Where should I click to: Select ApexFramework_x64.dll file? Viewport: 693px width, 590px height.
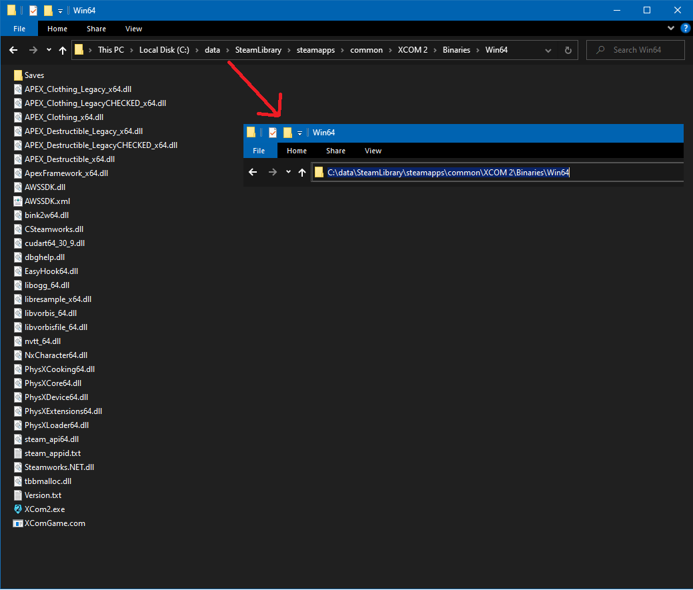pyautogui.click(x=61, y=173)
